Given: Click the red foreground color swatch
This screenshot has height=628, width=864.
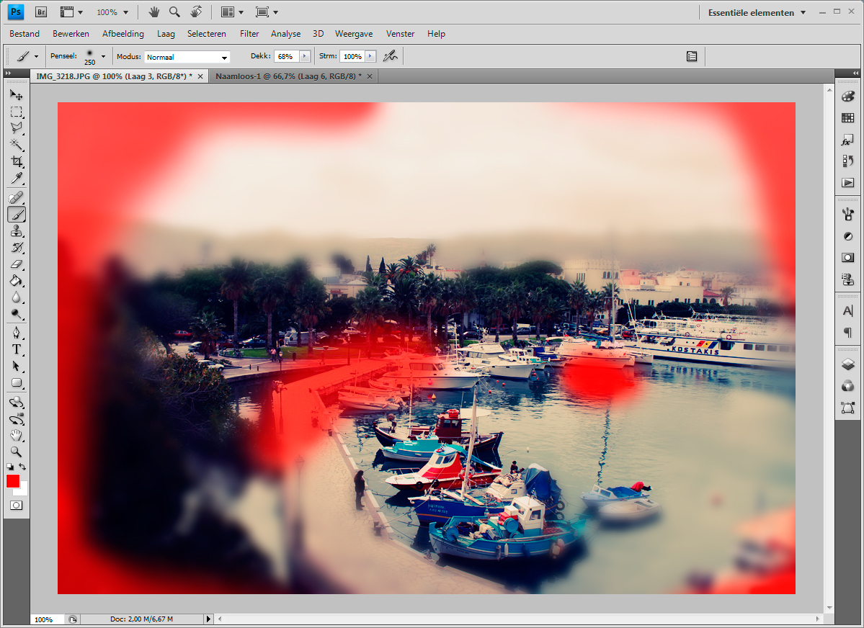Looking at the screenshot, I should pos(13,481).
